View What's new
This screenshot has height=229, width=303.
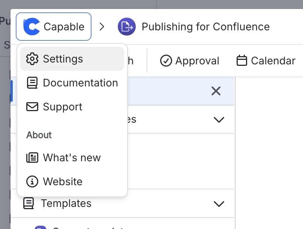pyautogui.click(x=72, y=158)
